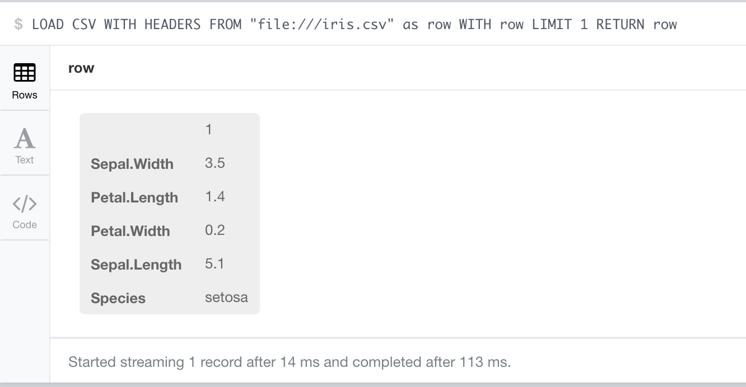
Task: Switch to the Rows view label
Action: click(x=25, y=95)
